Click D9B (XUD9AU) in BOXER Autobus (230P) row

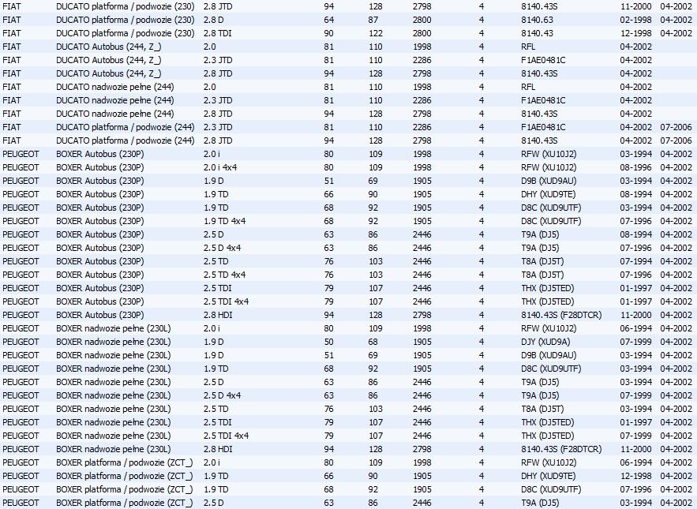coord(549,181)
